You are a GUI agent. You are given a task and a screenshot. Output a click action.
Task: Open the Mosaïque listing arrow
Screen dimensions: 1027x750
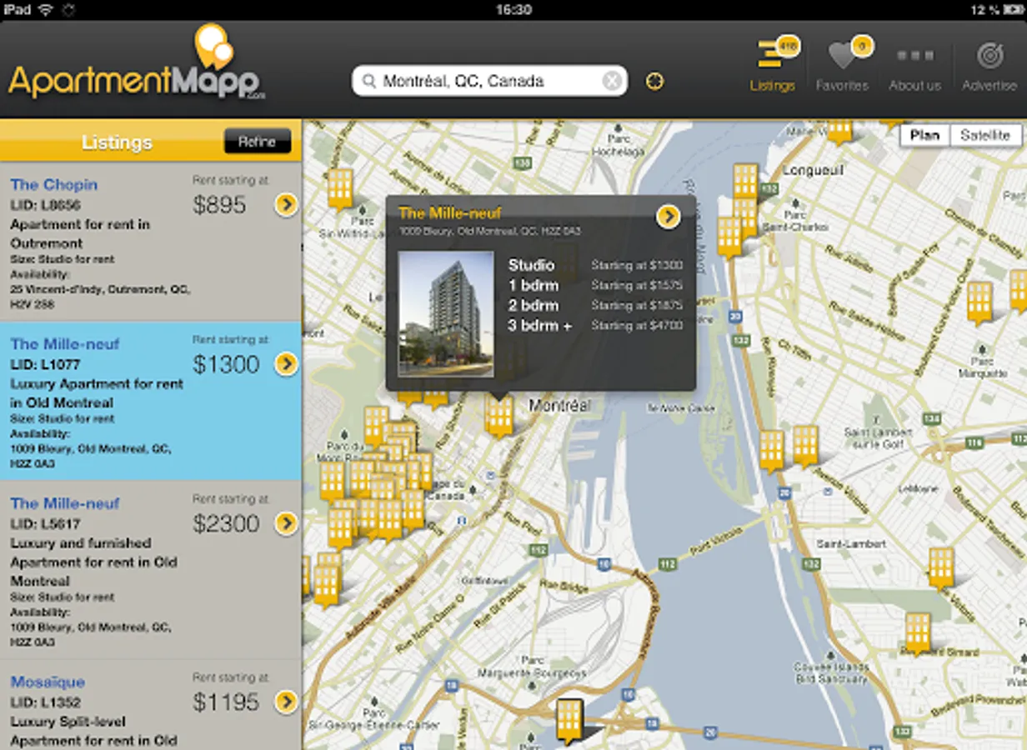[286, 702]
